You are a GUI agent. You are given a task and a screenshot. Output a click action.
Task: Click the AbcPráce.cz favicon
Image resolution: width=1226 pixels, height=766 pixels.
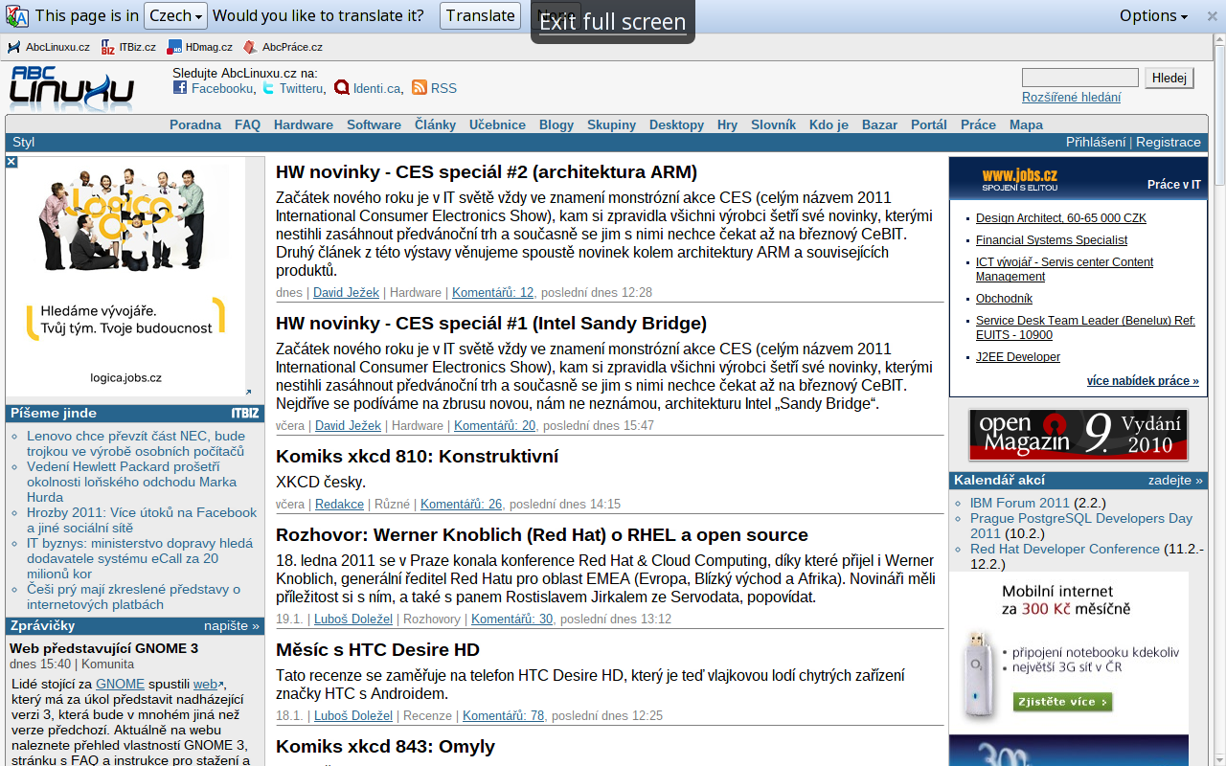pyautogui.click(x=250, y=47)
